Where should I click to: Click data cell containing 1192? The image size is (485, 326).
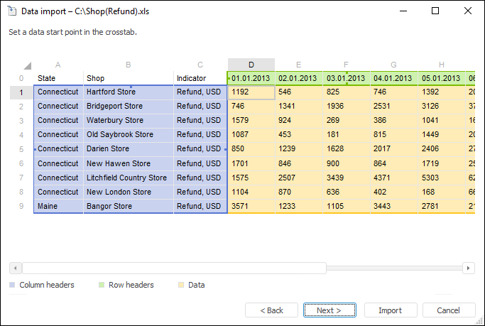tap(251, 92)
